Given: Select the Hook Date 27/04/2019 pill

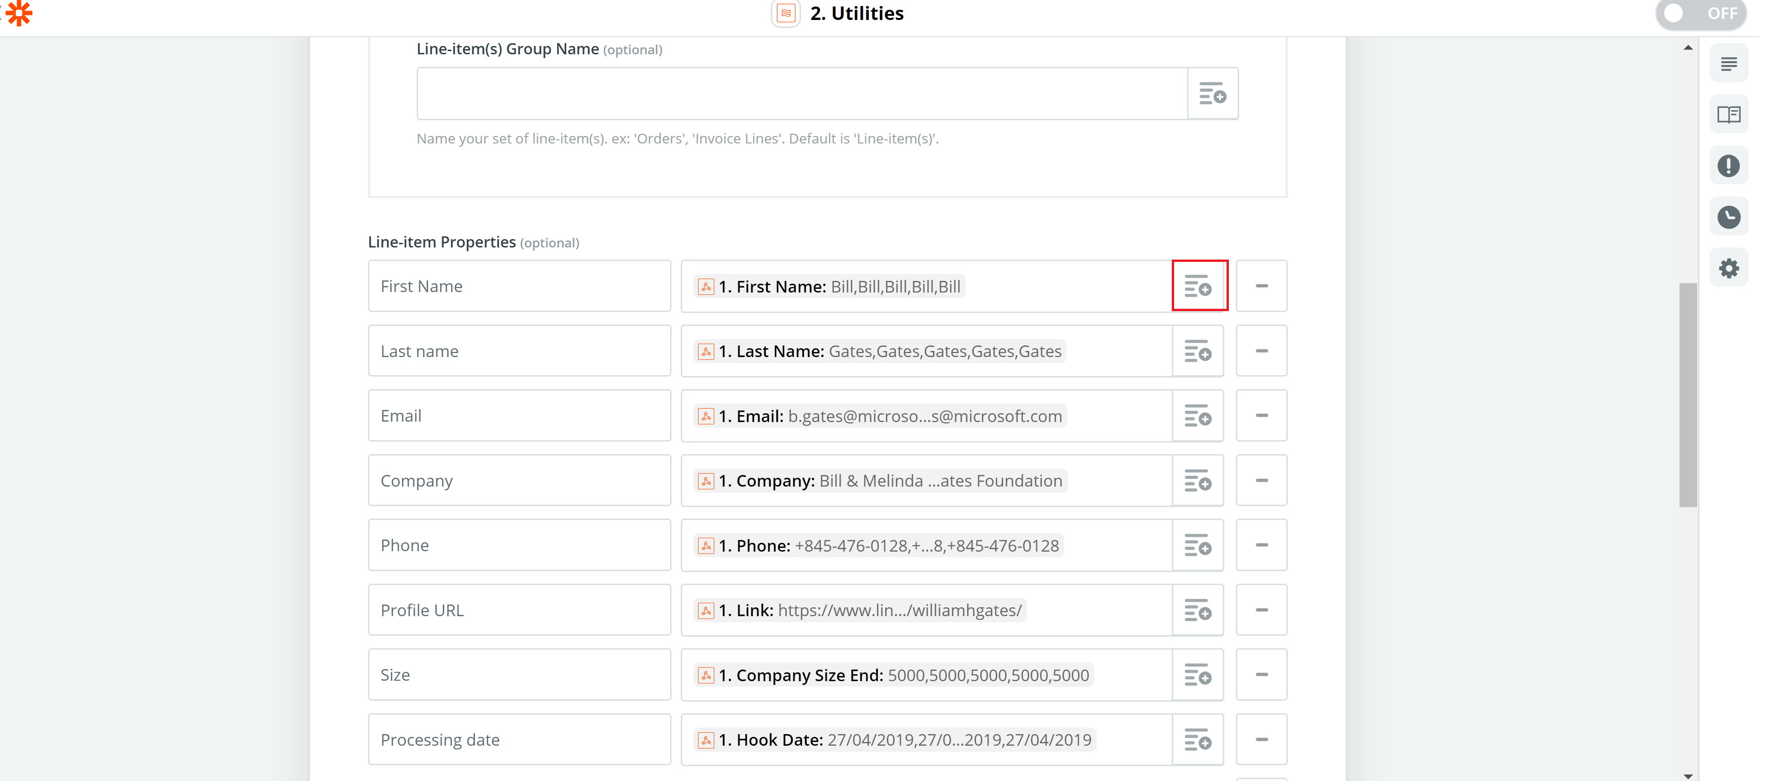Looking at the screenshot, I should (894, 740).
